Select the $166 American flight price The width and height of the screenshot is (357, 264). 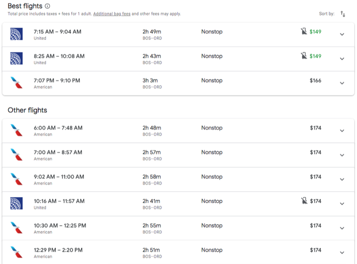point(315,80)
